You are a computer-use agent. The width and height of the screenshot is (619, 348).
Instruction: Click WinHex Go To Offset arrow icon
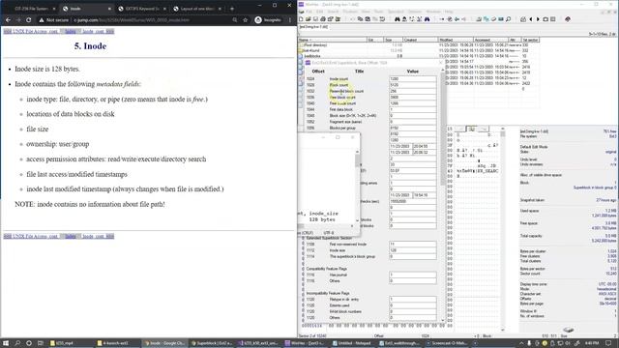(x=442, y=19)
